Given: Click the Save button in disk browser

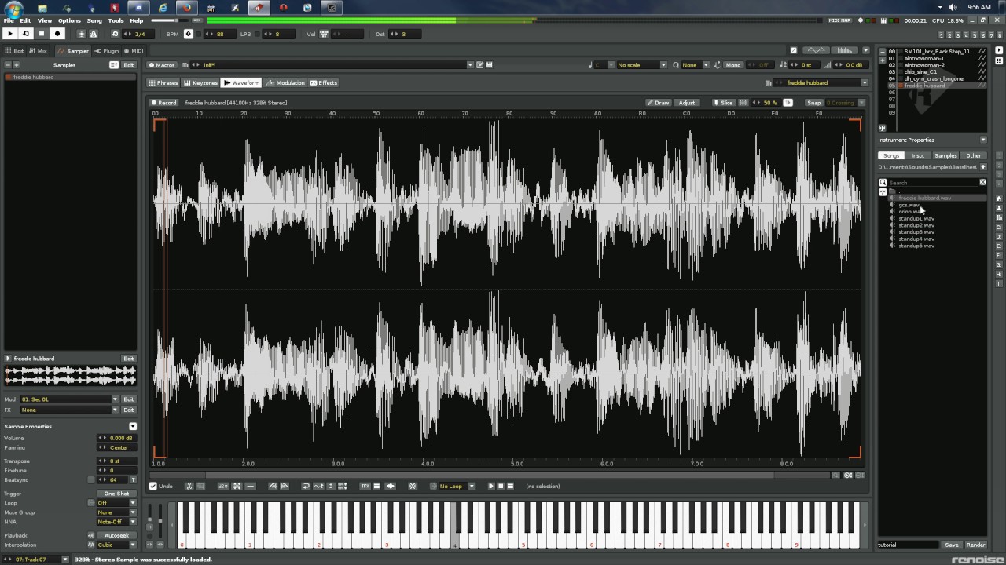Looking at the screenshot, I should pos(952,545).
